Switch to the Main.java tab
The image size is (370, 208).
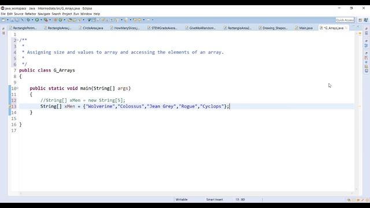[304, 28]
